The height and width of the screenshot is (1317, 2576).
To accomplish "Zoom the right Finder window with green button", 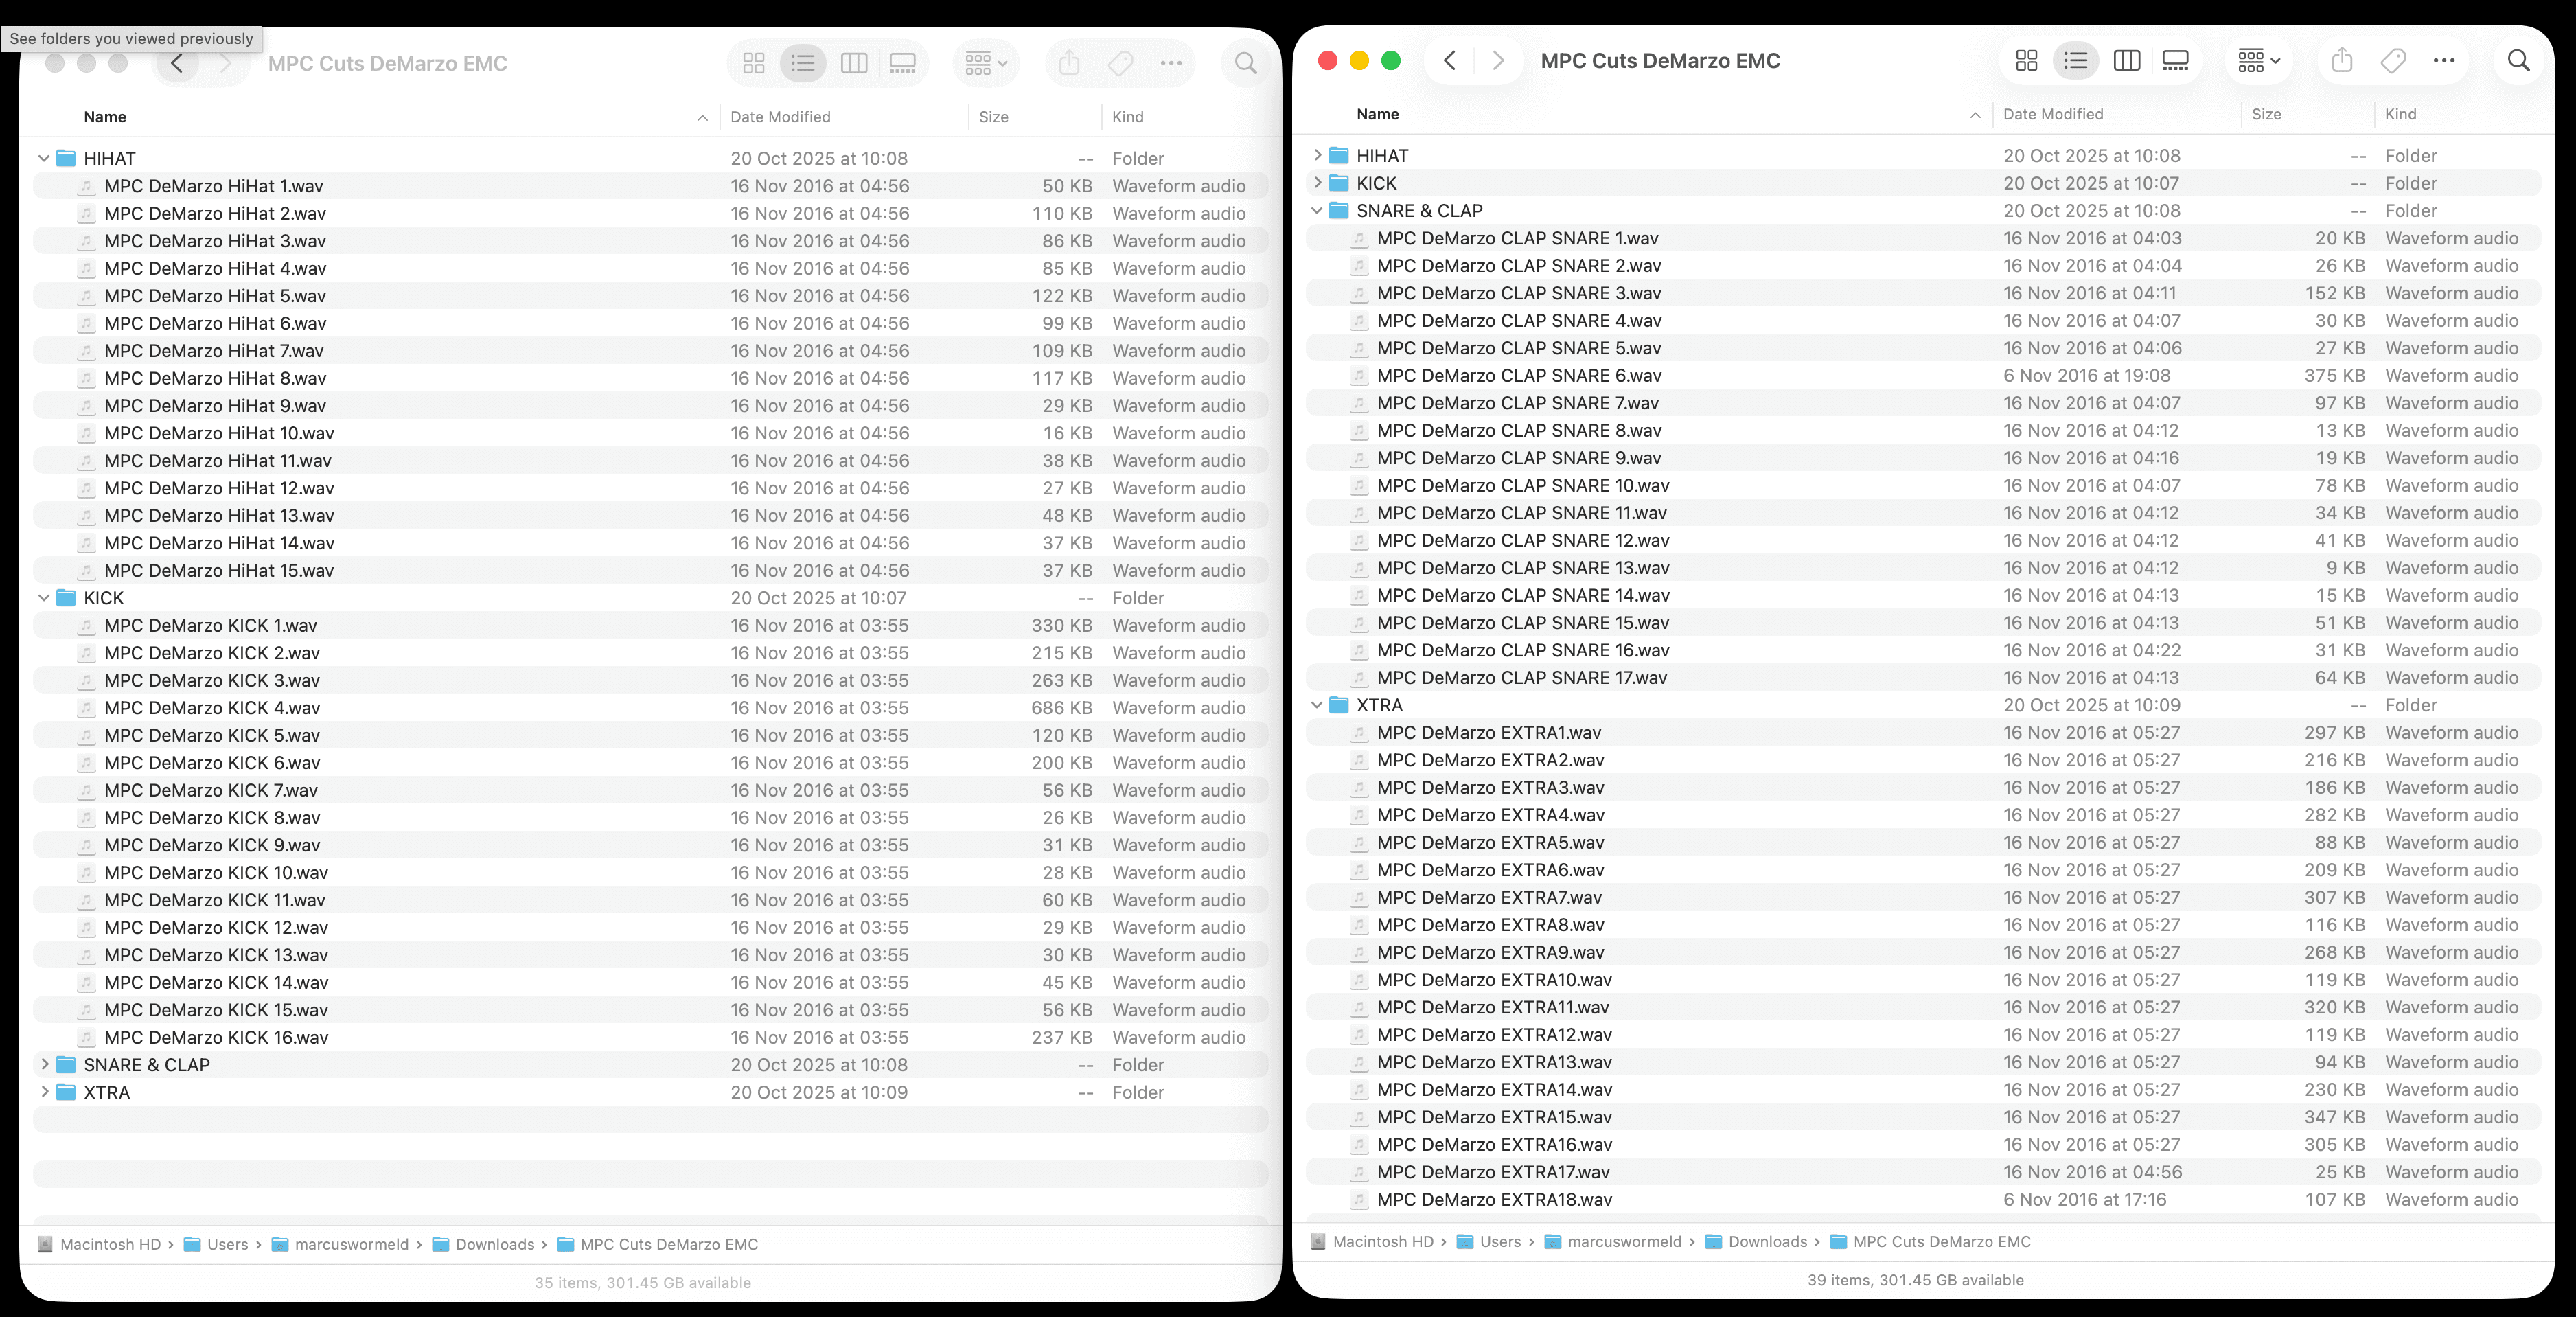I will click(1390, 61).
